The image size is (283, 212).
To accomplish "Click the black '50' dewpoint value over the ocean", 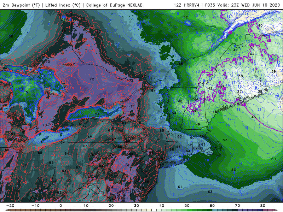I will point(273,159).
